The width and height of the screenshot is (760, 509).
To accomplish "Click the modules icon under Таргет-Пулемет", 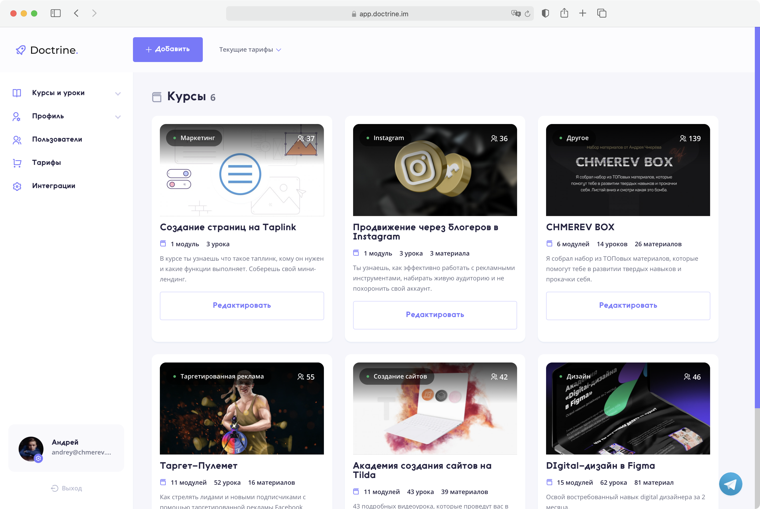I will [x=163, y=482].
